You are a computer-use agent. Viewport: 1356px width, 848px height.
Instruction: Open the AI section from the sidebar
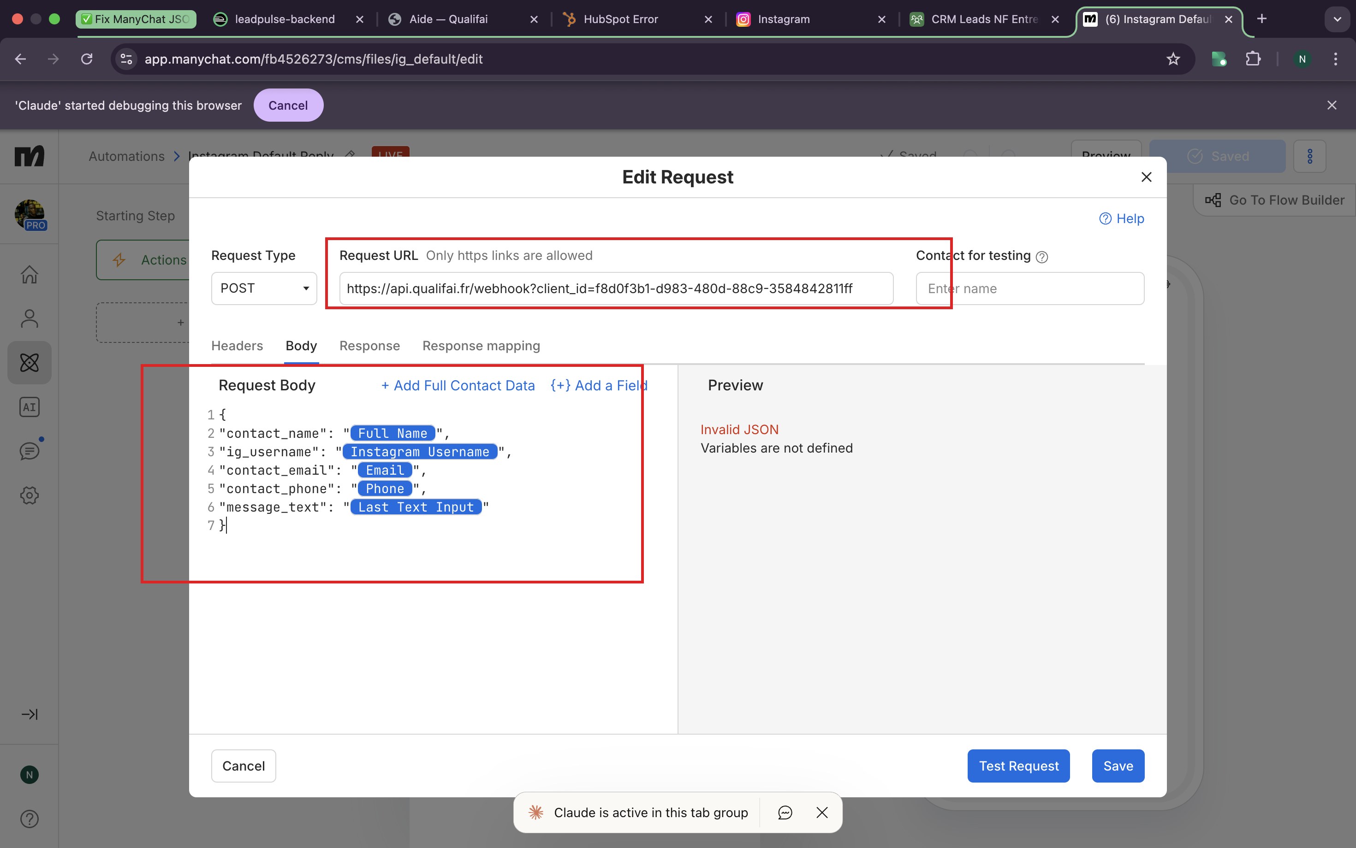(29, 406)
